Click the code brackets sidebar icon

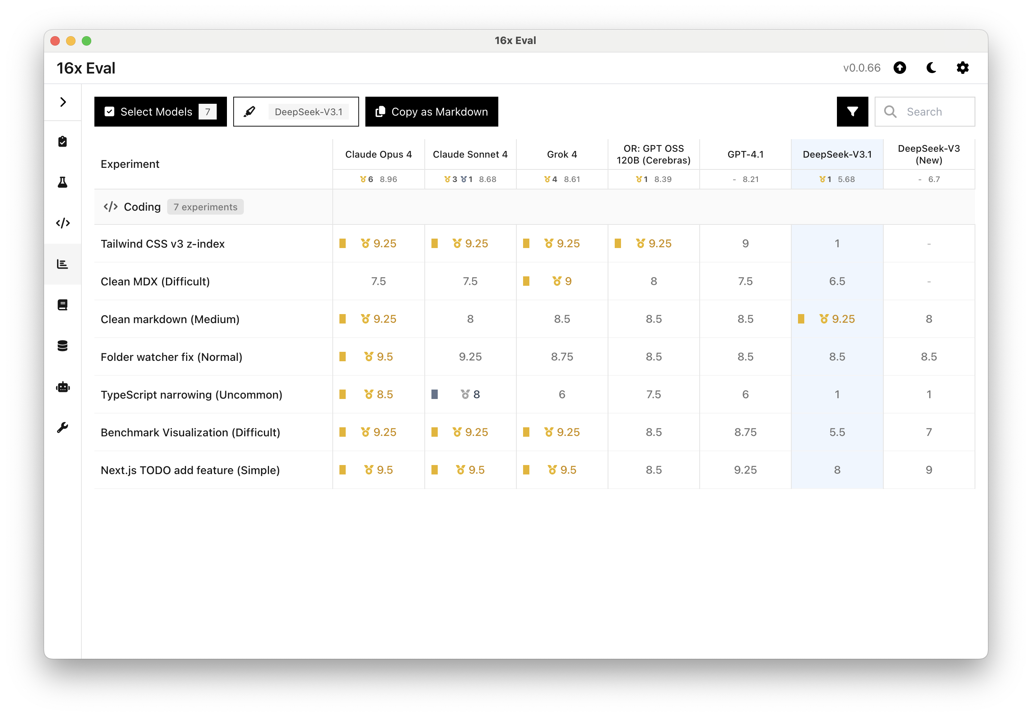point(63,223)
